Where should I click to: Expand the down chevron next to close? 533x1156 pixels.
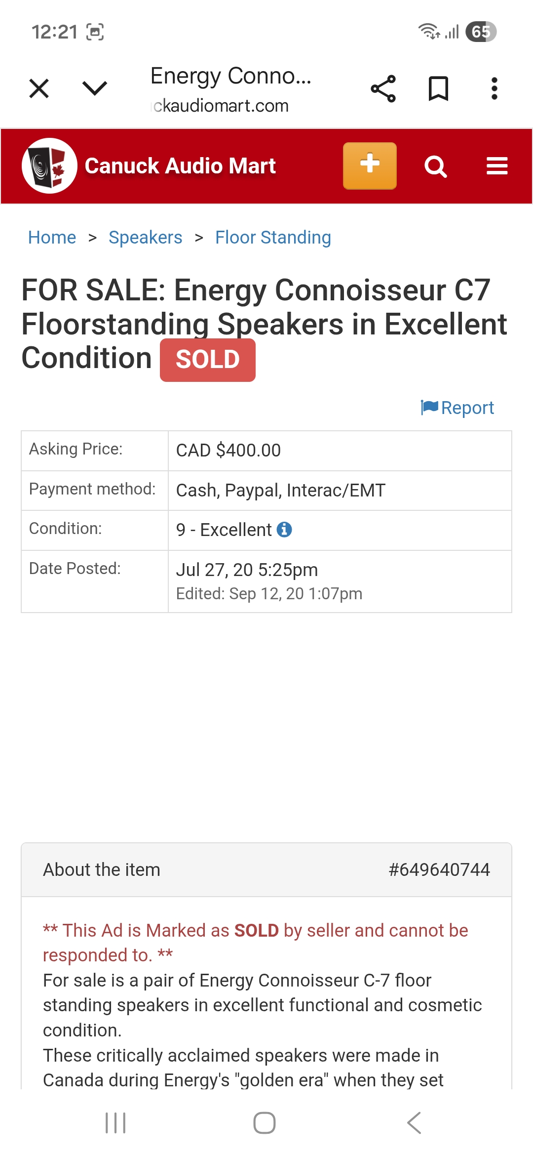tap(94, 89)
